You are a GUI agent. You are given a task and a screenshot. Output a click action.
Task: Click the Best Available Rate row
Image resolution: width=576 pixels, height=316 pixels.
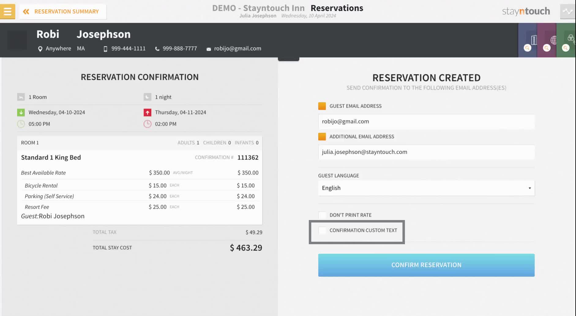(x=140, y=173)
